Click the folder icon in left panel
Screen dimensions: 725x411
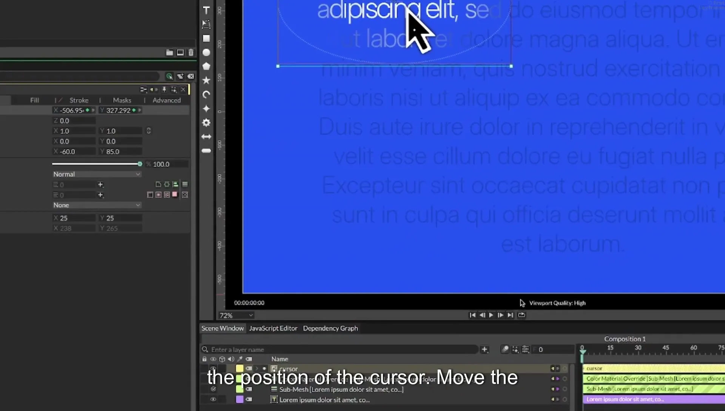(x=170, y=53)
